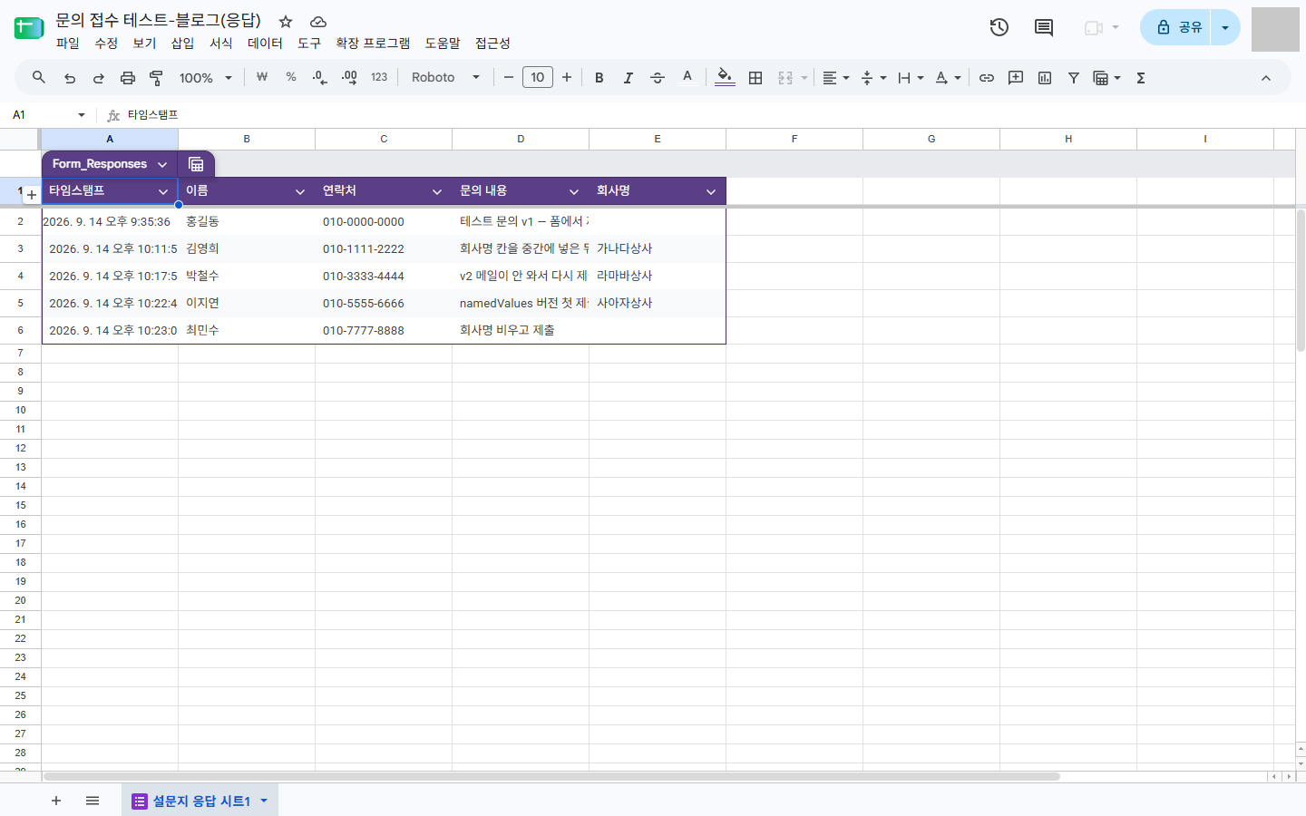Screen dimensions: 1306x816
Task: Click the Insert chart icon
Action: click(x=1045, y=78)
